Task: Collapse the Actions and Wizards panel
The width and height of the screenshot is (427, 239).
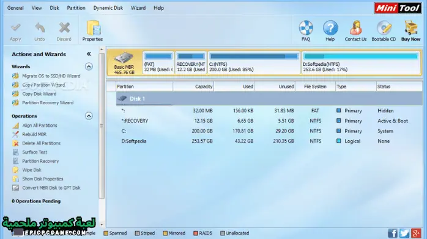Action: tap(89, 54)
